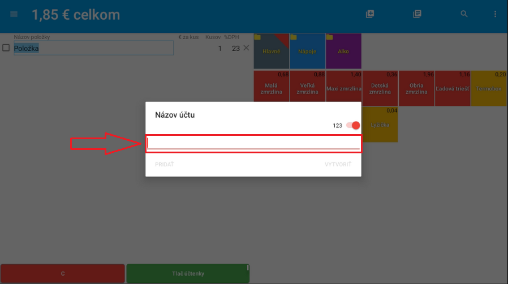This screenshot has width=508, height=284.
Task: Open the Nápoje category folder
Action: click(307, 51)
